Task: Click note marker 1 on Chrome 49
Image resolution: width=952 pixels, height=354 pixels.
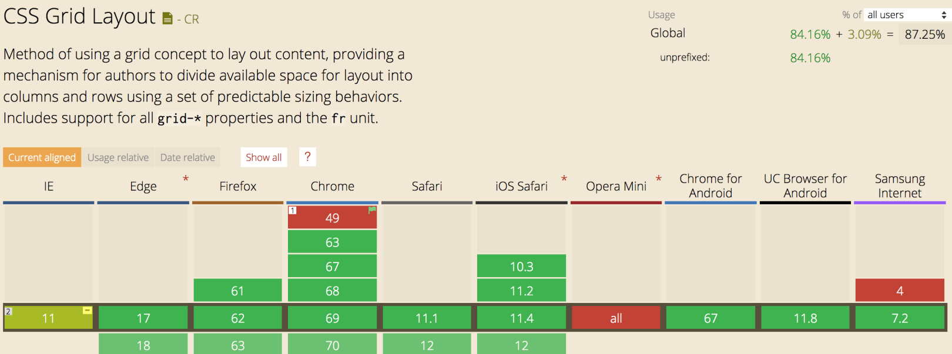Action: [292, 210]
